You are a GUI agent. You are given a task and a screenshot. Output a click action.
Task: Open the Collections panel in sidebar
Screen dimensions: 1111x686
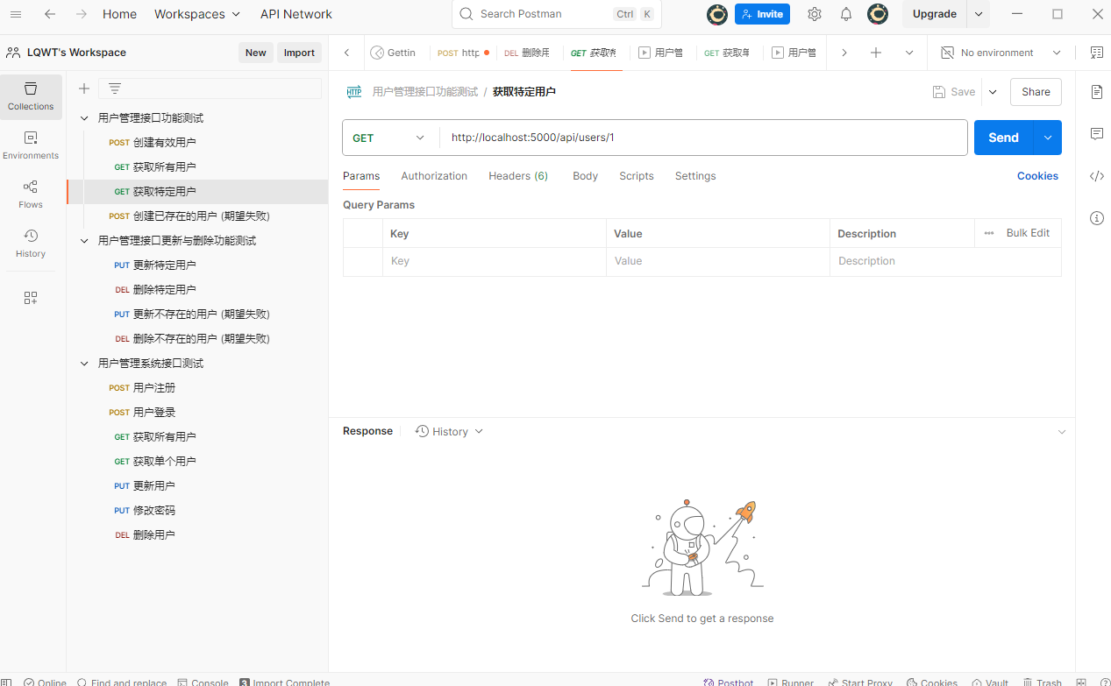[30, 96]
